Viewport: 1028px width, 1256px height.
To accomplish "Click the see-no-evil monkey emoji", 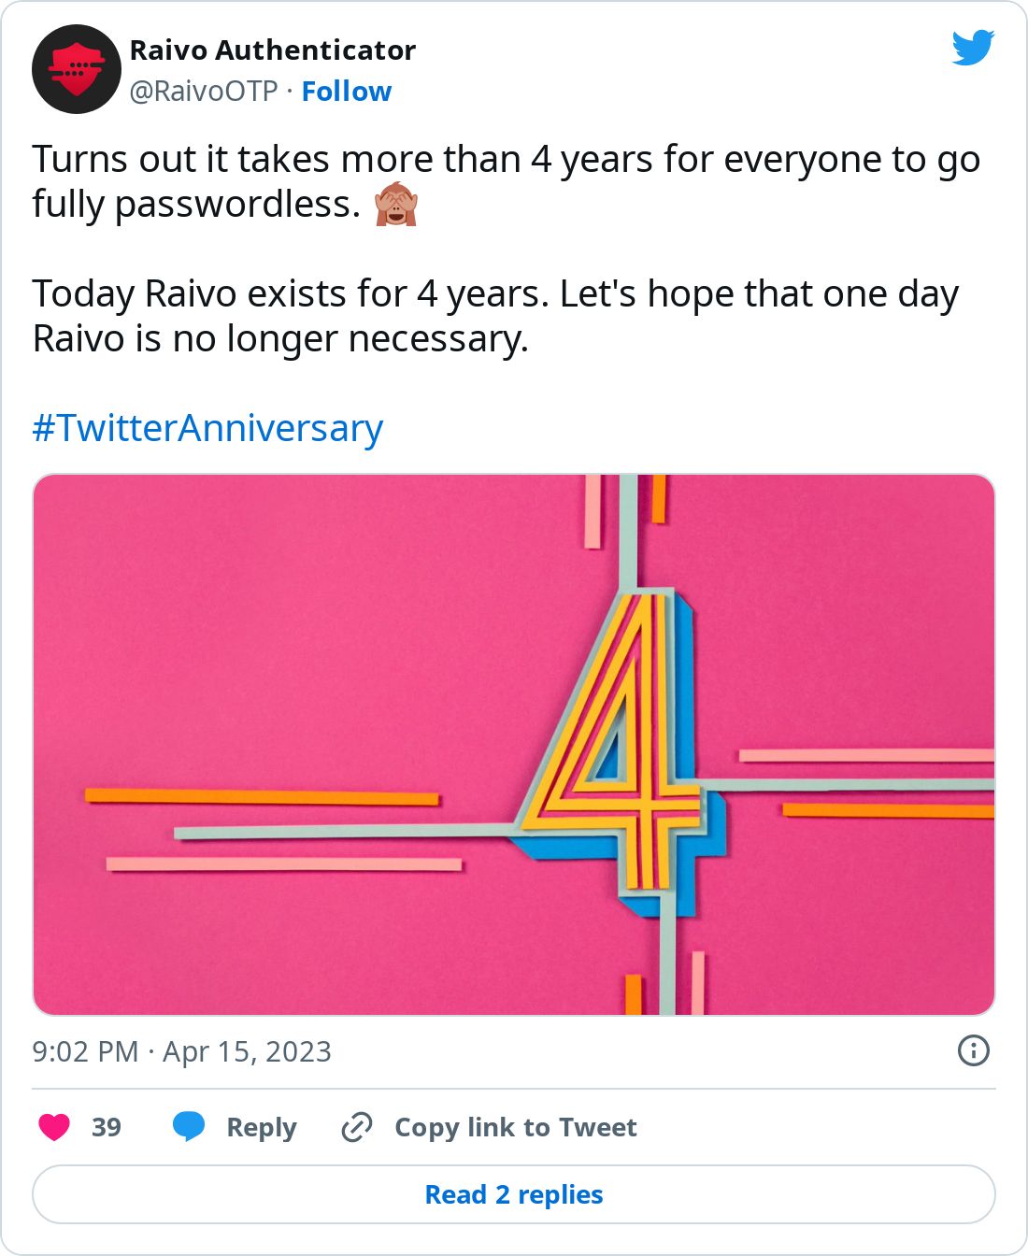I will pos(395,204).
